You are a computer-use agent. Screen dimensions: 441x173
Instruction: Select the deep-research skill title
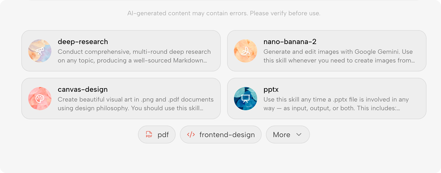[83, 42]
